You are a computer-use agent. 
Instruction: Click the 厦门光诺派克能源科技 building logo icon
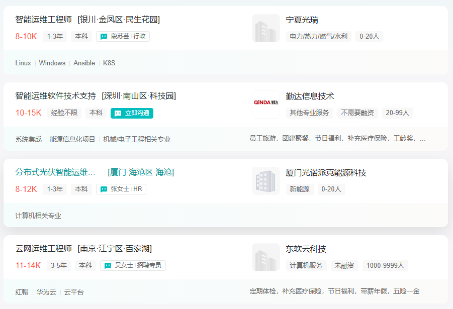tap(266, 181)
